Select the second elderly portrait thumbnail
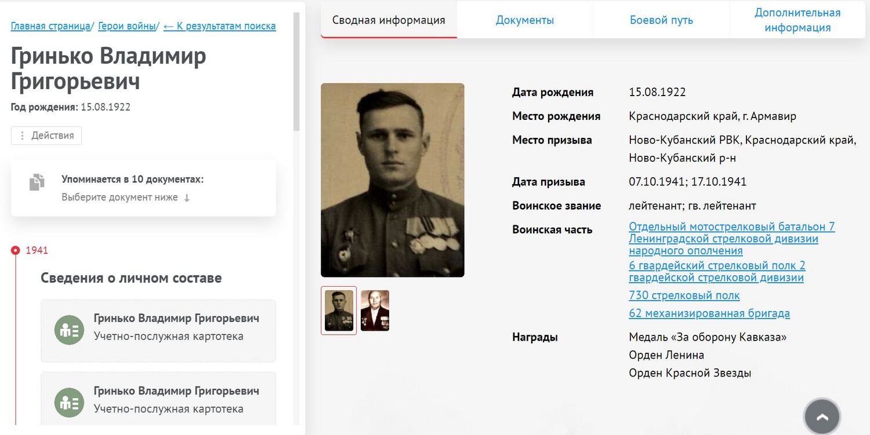870x435 pixels. [x=375, y=310]
